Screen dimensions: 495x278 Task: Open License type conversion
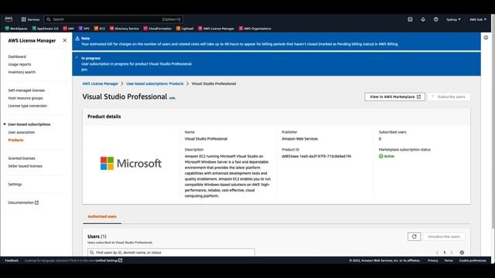click(28, 106)
